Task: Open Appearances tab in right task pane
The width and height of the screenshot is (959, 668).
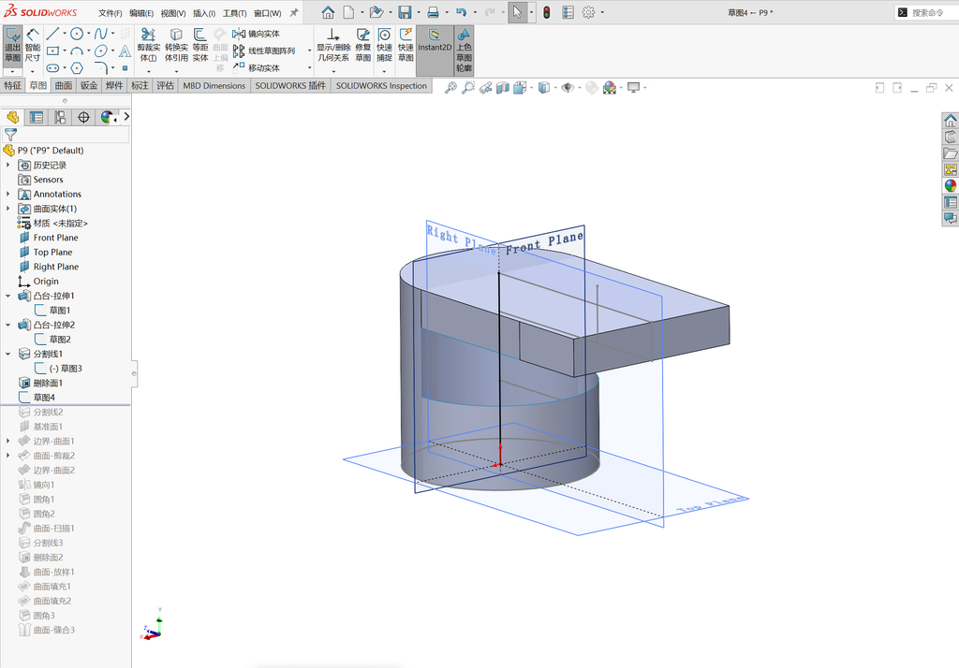Action: pos(951,186)
